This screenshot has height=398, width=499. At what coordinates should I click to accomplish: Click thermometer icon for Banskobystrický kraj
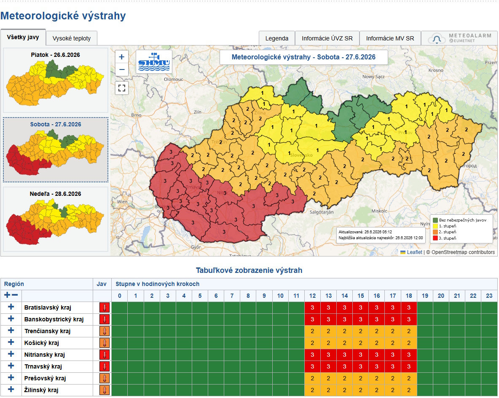click(105, 319)
